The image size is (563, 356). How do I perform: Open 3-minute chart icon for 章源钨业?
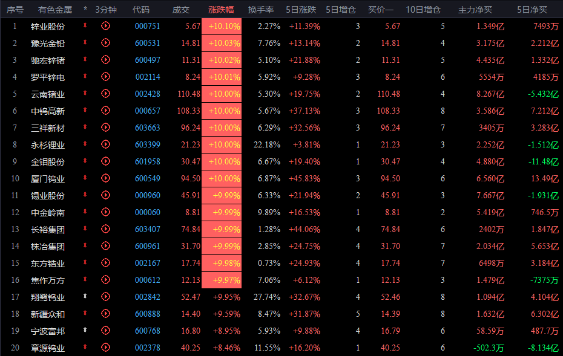pos(105,347)
